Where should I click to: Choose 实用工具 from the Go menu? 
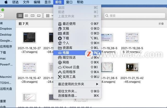tap(77, 77)
